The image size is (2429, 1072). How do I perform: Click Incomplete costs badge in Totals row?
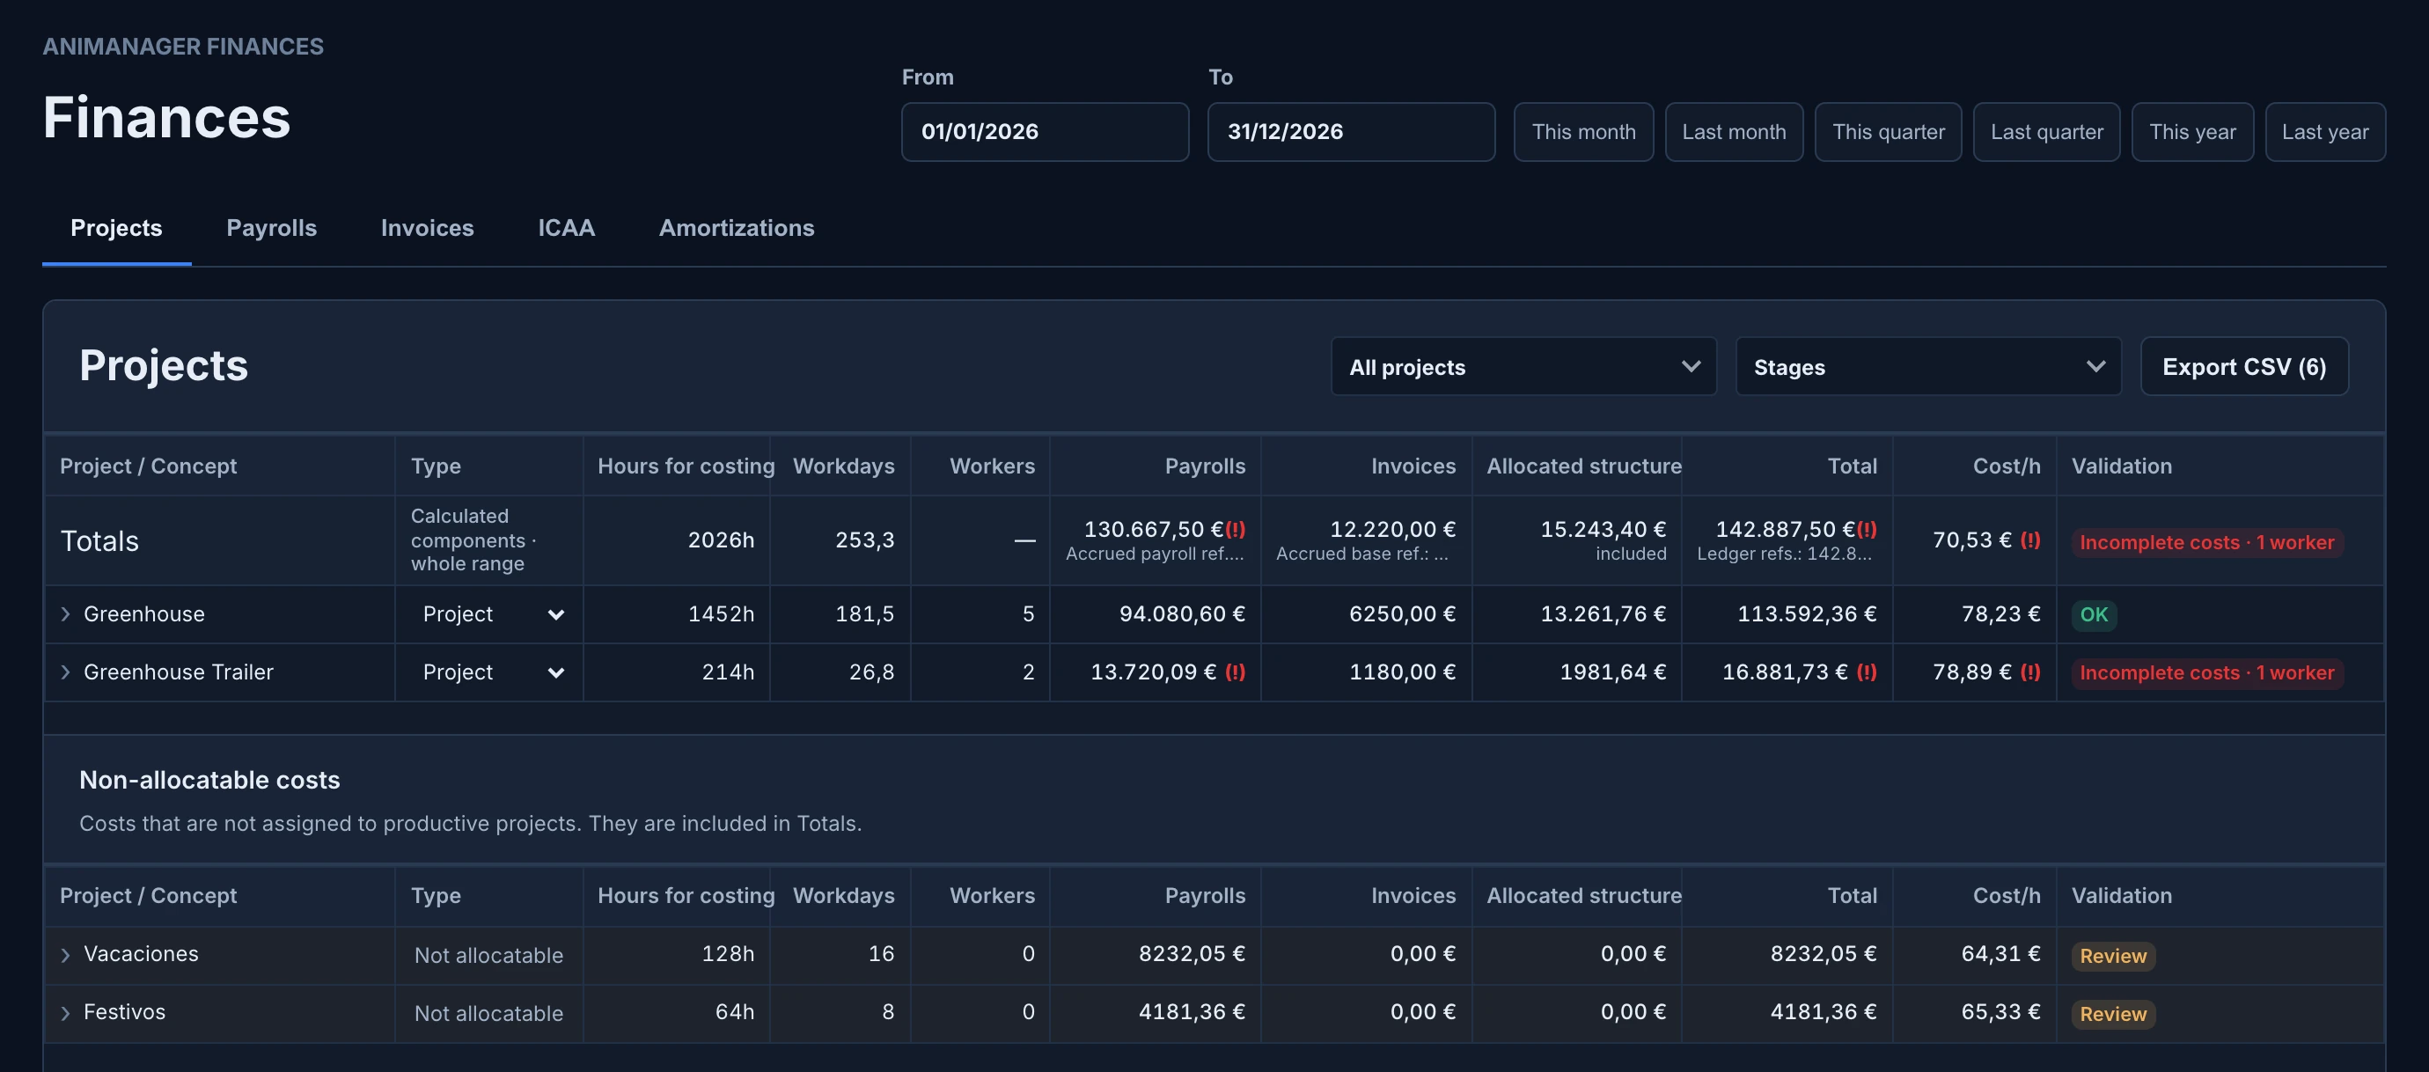point(2206,542)
